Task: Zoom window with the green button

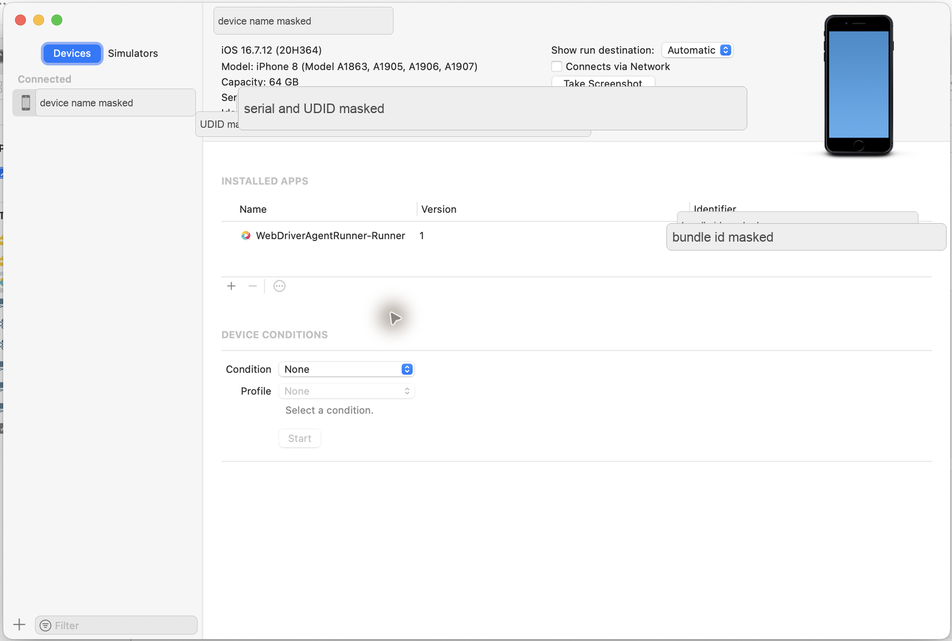Action: [x=57, y=20]
